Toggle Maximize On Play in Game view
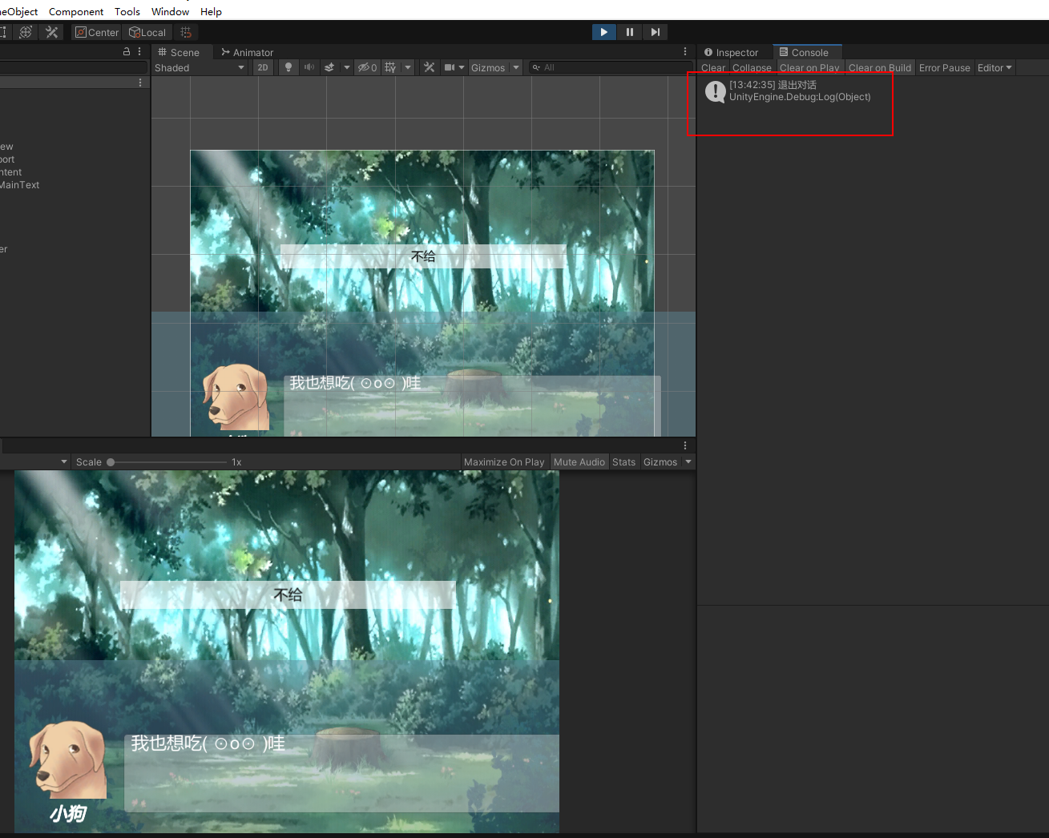The image size is (1049, 838). 504,462
